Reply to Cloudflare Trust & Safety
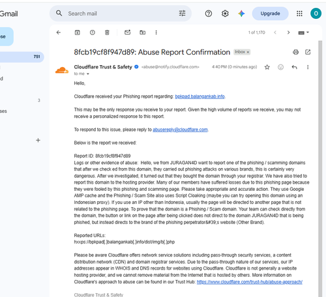The height and width of the screenshot is (297, 326). [294, 67]
